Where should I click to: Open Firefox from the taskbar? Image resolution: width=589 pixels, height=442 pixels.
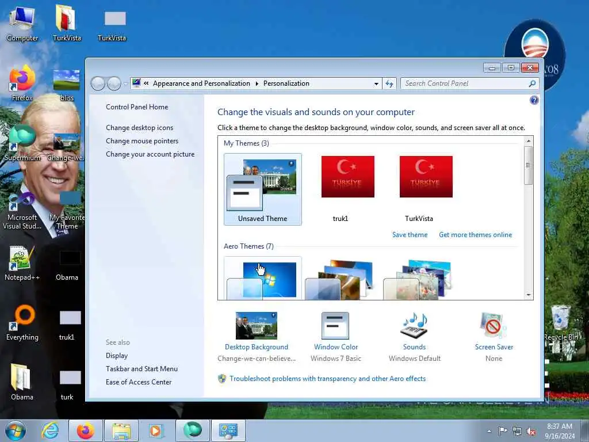click(x=86, y=430)
